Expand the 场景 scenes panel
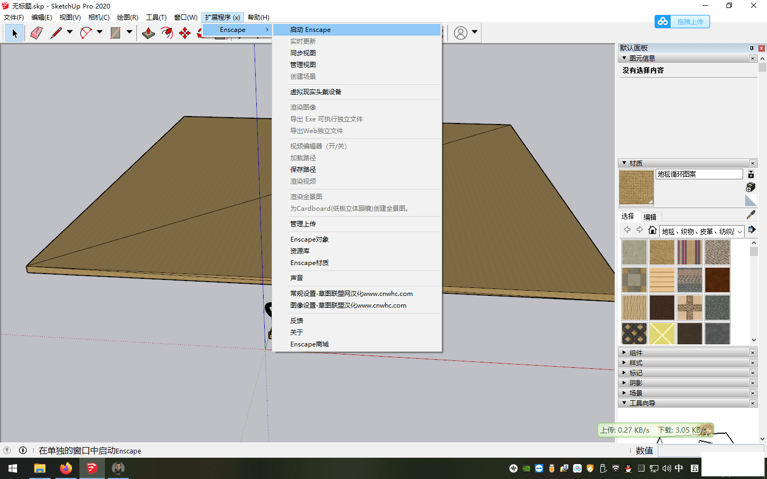This screenshot has height=479, width=767. [624, 393]
